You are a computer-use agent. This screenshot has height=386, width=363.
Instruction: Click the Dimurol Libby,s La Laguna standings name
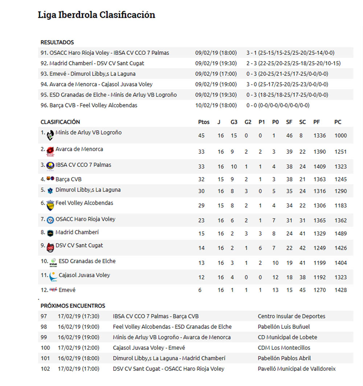coord(88,190)
